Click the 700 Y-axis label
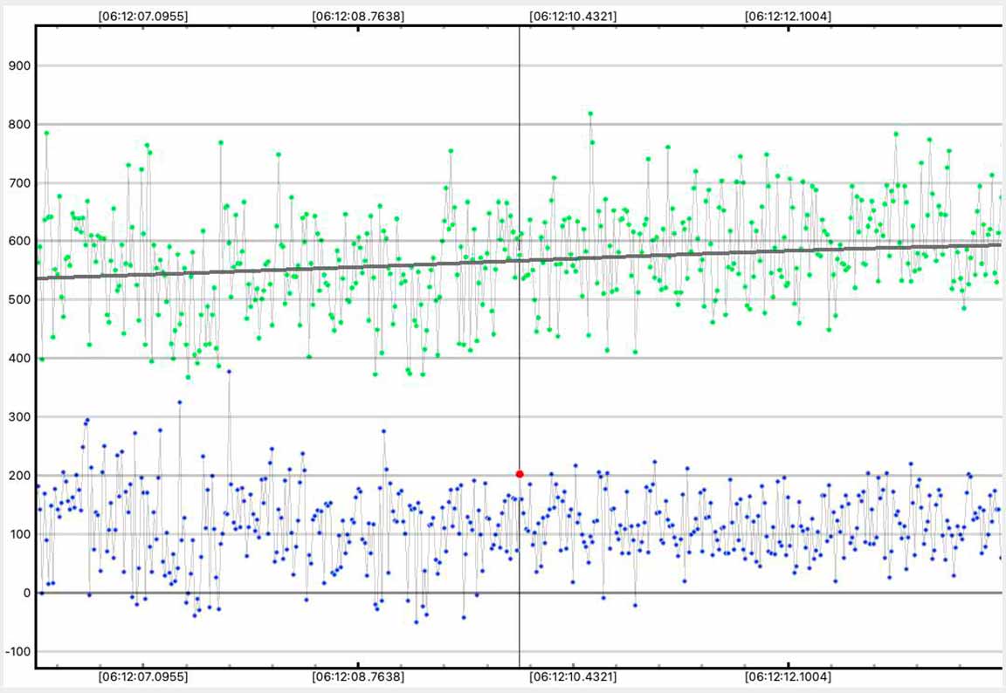 point(19,183)
